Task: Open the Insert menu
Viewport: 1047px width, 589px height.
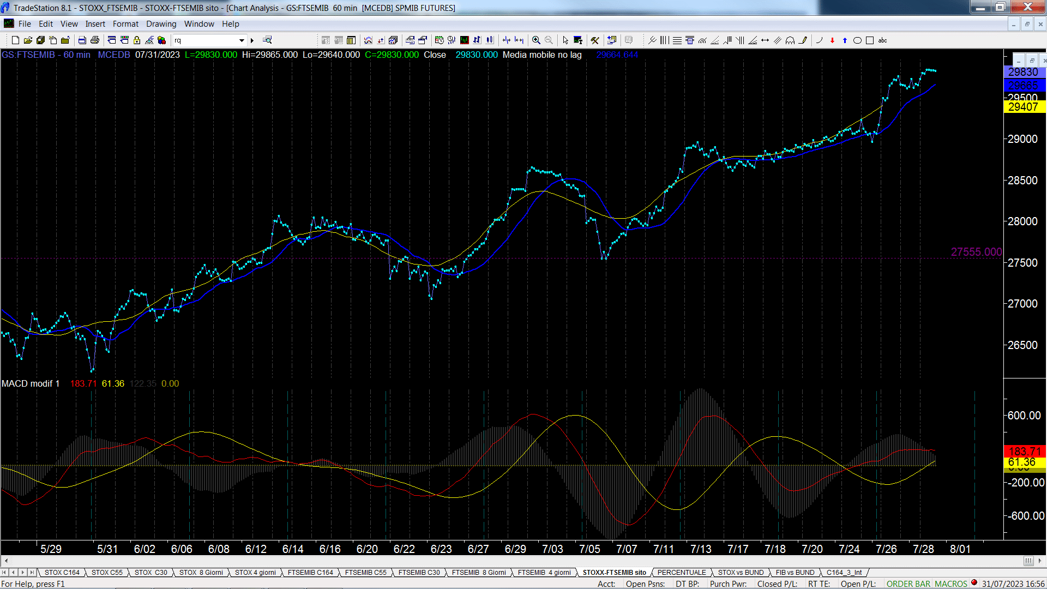Action: click(95, 24)
